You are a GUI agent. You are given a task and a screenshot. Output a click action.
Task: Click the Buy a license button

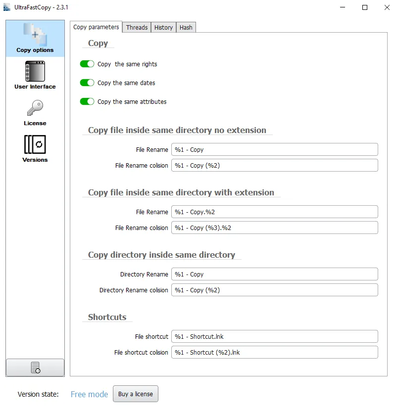point(135,394)
